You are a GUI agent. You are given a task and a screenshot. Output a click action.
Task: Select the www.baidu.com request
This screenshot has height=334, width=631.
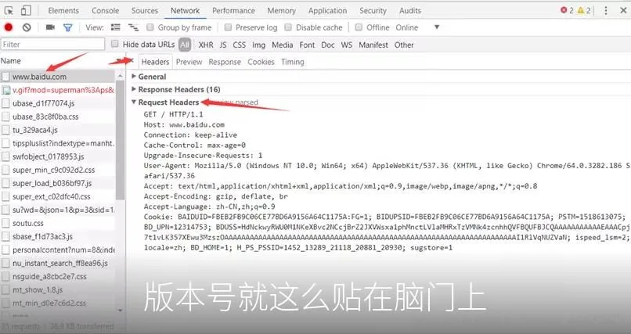[x=58, y=77]
